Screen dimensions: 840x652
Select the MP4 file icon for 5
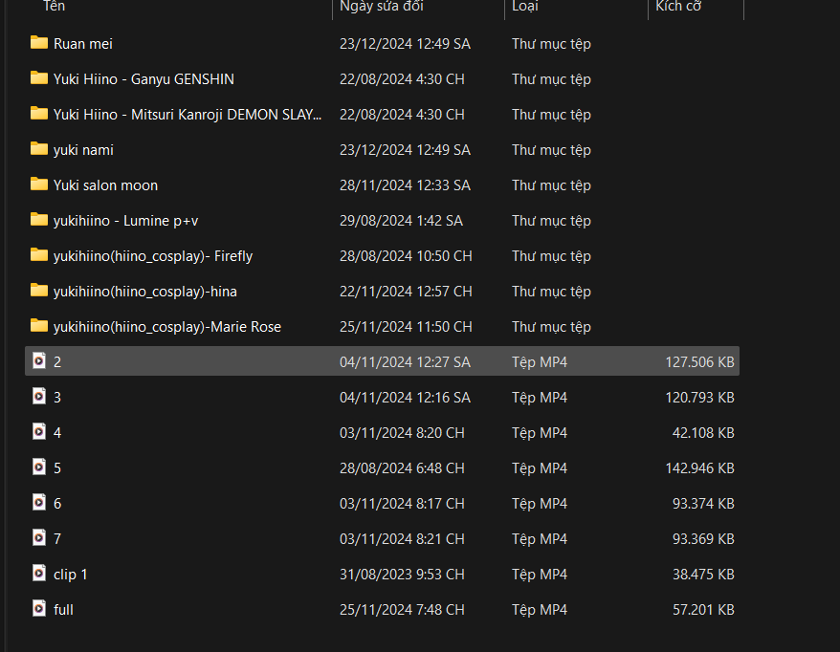pos(39,467)
